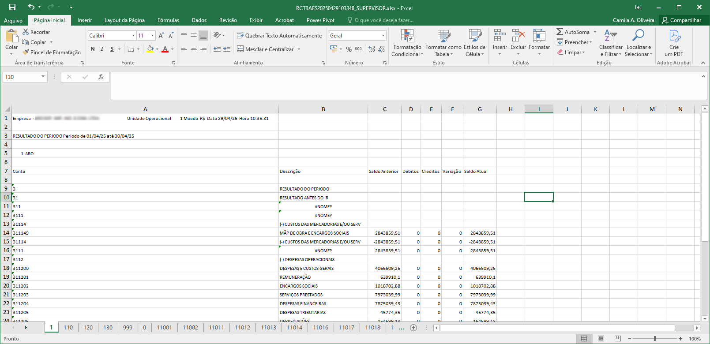Switch to Page Layout view in status bar
This screenshot has height=344, width=710.
coord(601,339)
